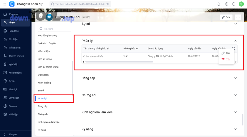This screenshot has height=137, width=247.
Task: Expand the Chứng chỉ section
Action: (235, 95)
